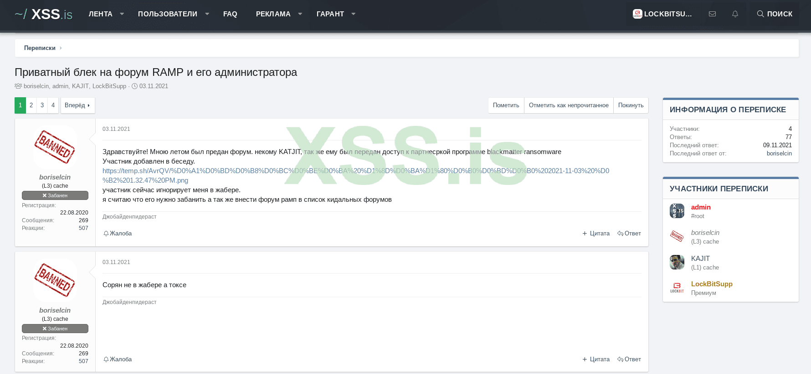Click last reply date 09.11.2021

pyautogui.click(x=777, y=145)
